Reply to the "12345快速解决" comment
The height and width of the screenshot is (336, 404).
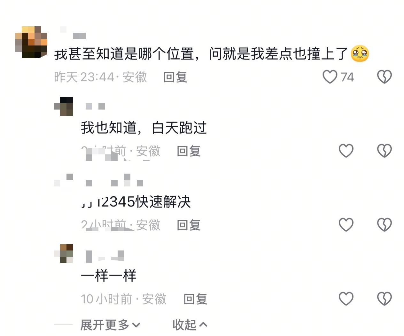point(189,225)
